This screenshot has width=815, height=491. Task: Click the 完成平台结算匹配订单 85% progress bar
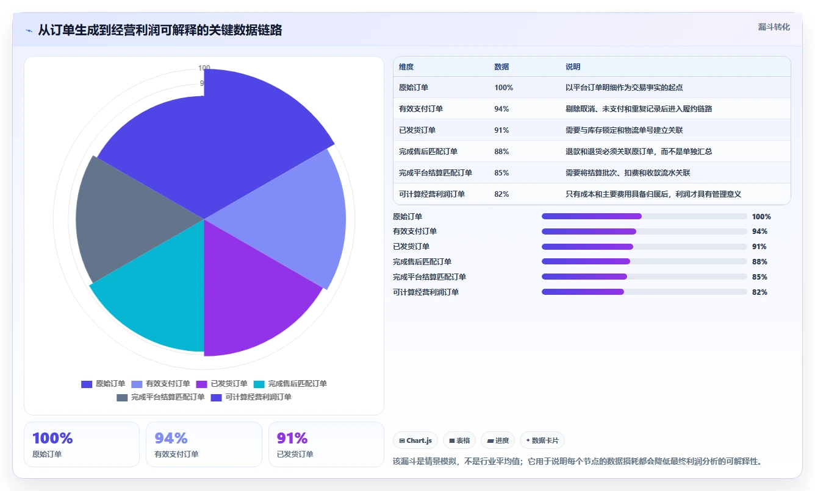pyautogui.click(x=644, y=277)
